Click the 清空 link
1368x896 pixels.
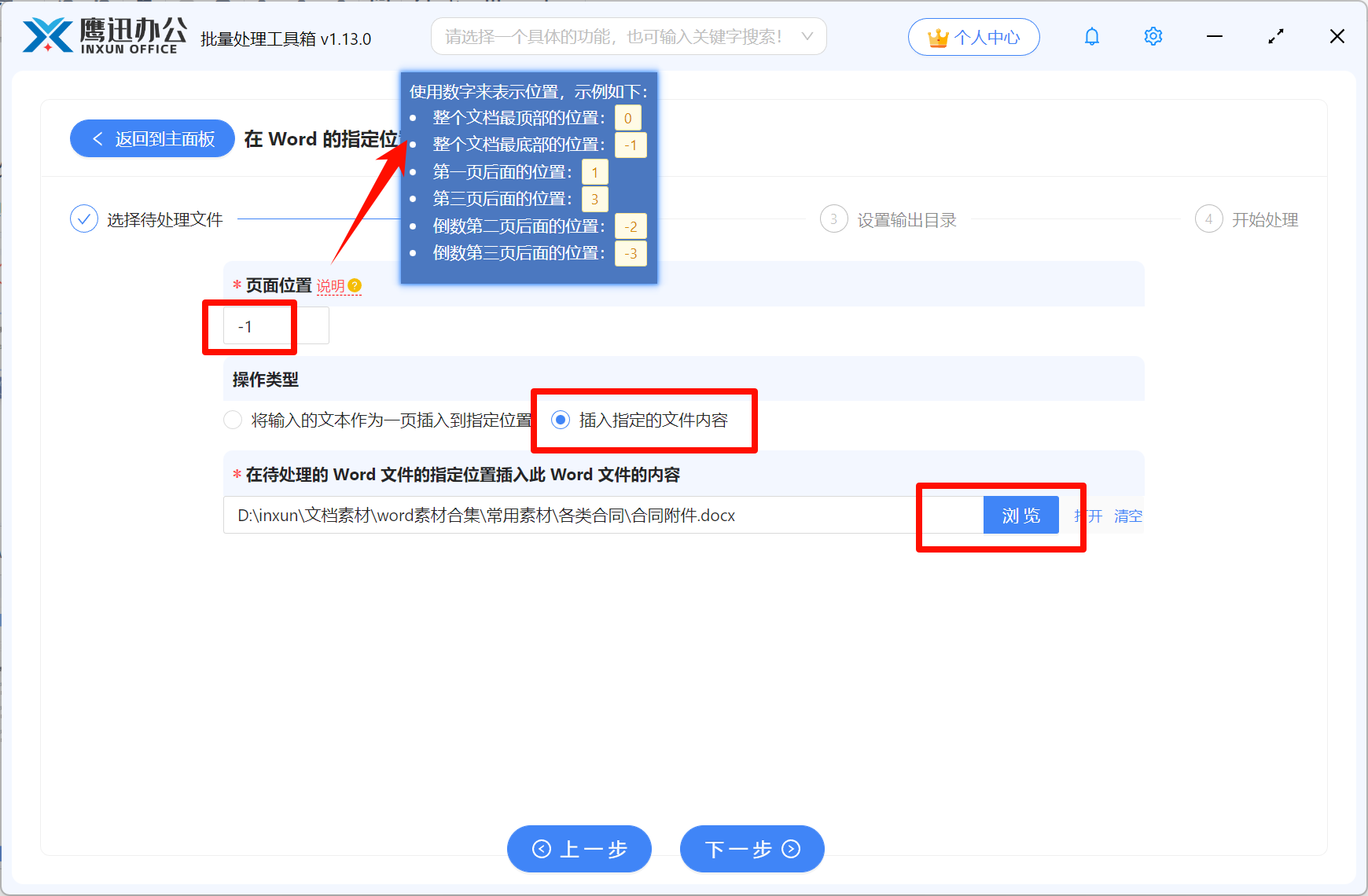(1128, 516)
